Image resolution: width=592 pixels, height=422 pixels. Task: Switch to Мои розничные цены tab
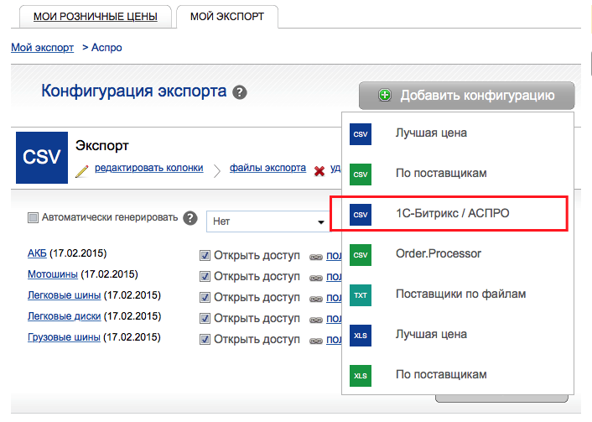click(90, 16)
